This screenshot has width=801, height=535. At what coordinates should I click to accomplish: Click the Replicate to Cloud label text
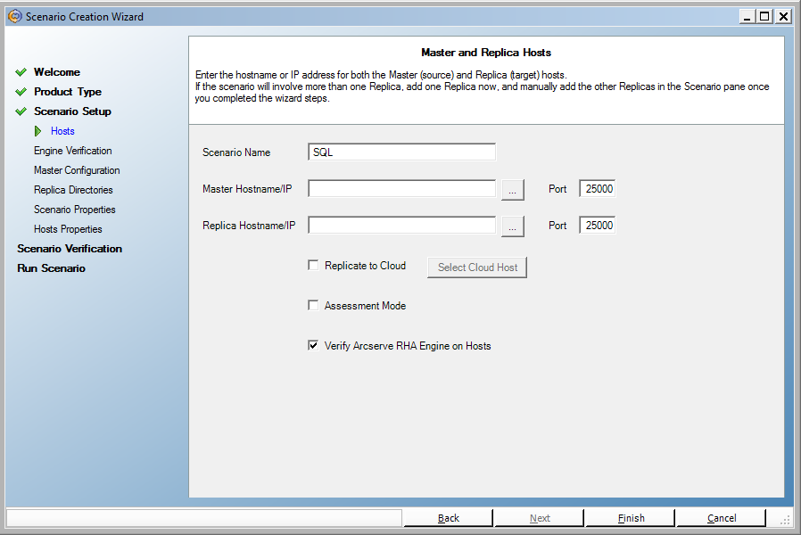pos(365,266)
